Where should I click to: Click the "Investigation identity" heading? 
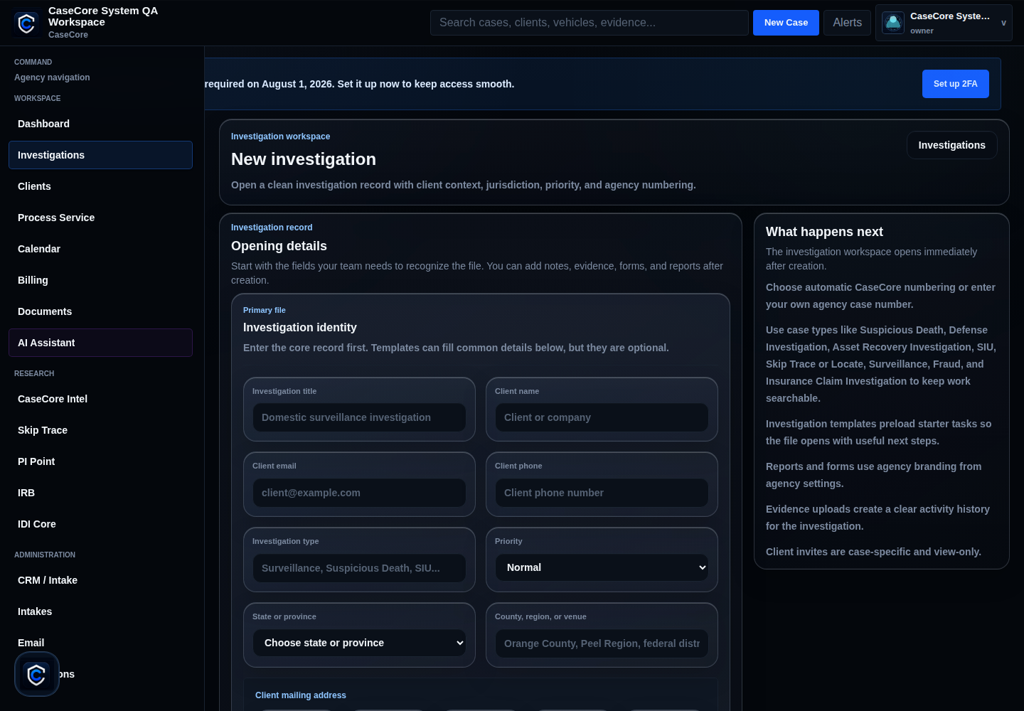click(300, 327)
